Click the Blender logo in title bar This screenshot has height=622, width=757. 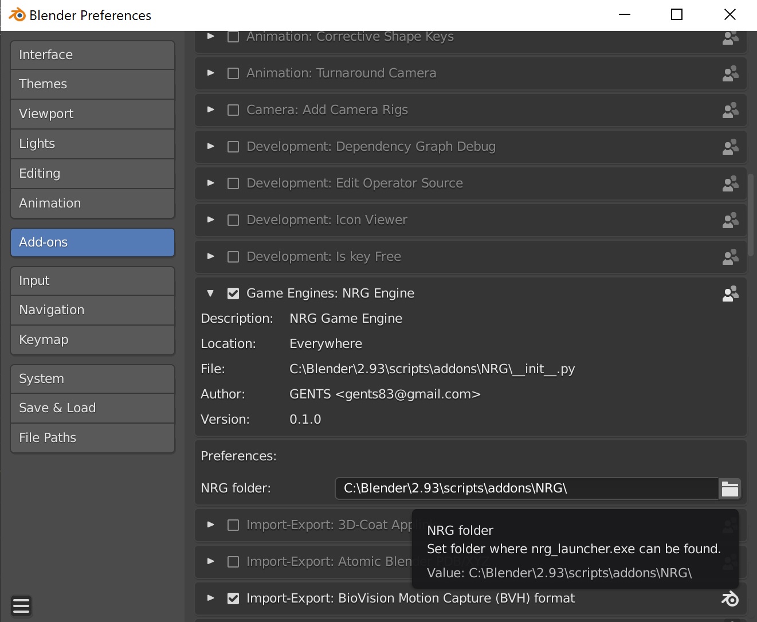point(17,15)
